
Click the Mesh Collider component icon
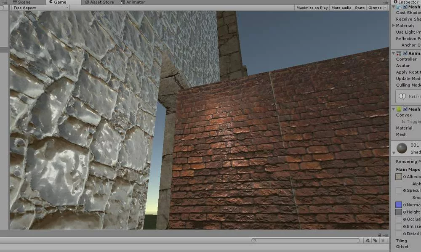(x=399, y=109)
